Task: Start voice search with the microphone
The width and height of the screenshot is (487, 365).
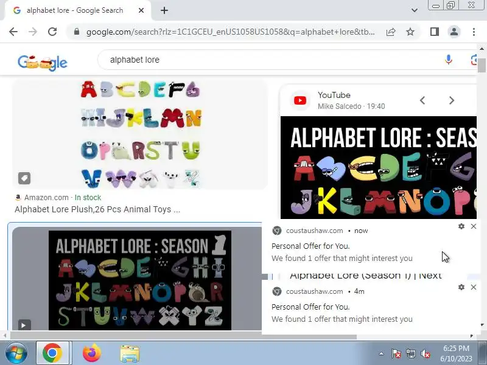Action: point(448,60)
